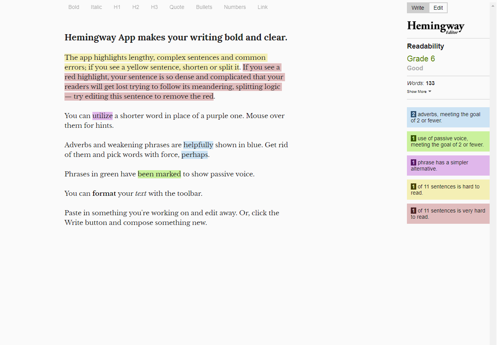Image resolution: width=497 pixels, height=345 pixels.
Task: Click the Words: 133 count
Action: 421,83
